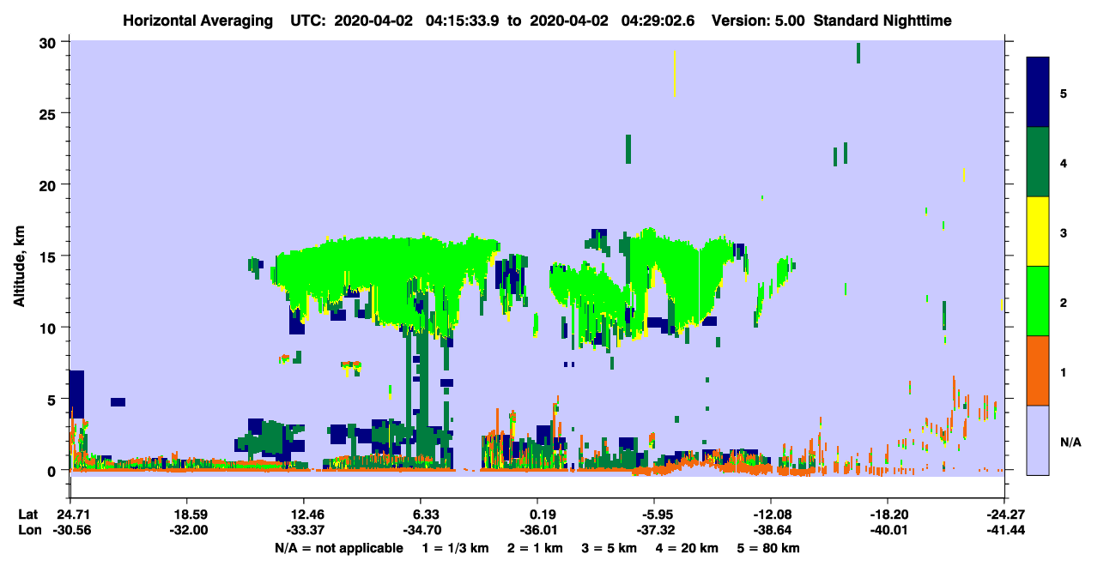Click the colorbar label '1'
This screenshot has width=1116, height=572.
(1064, 371)
